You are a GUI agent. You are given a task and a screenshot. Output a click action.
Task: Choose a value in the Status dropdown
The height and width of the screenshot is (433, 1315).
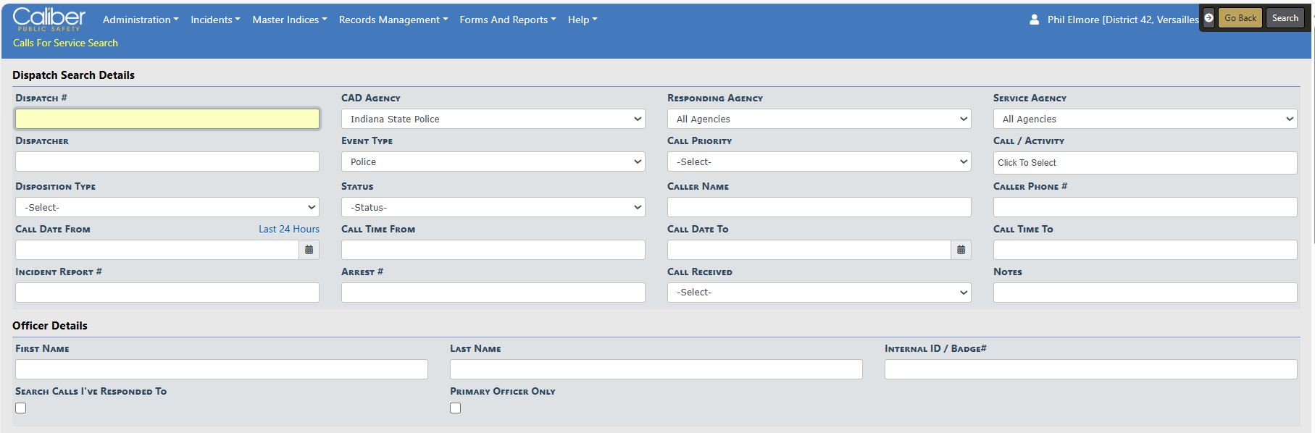coord(493,207)
